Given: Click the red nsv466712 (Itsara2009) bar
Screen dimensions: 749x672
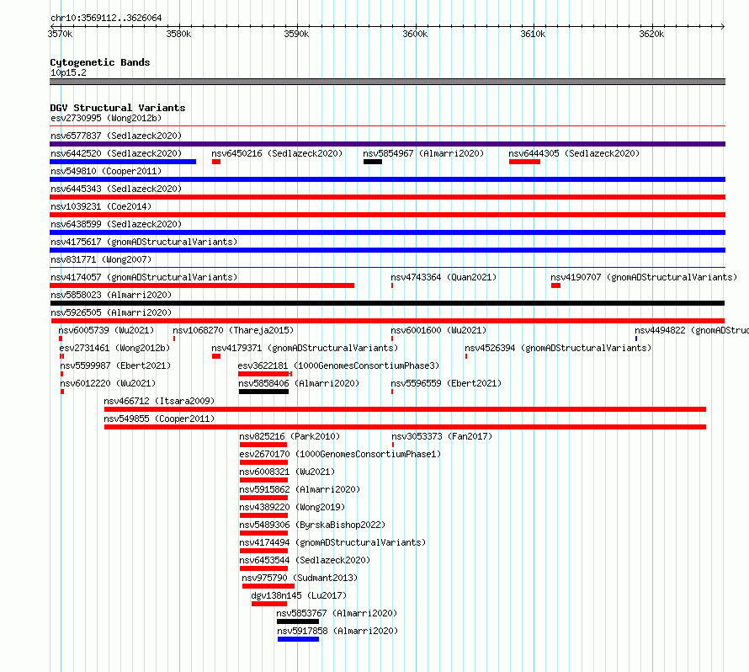Looking at the screenshot, I should [x=405, y=409].
